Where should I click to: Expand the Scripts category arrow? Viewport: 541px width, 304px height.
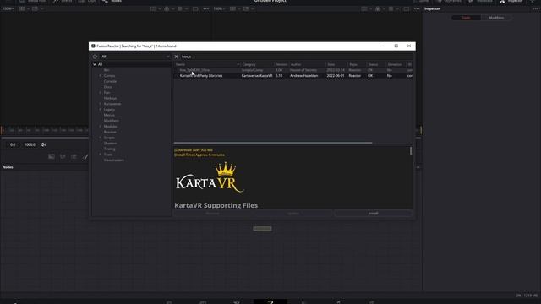point(101,138)
